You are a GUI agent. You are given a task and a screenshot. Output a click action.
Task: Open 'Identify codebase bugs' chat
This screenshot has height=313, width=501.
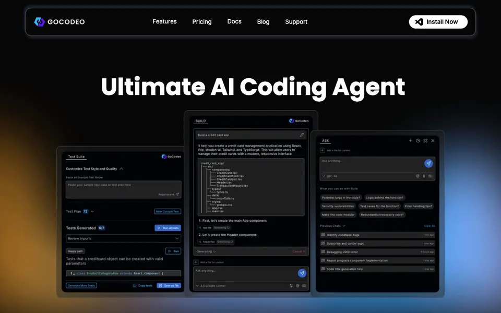tap(377, 235)
